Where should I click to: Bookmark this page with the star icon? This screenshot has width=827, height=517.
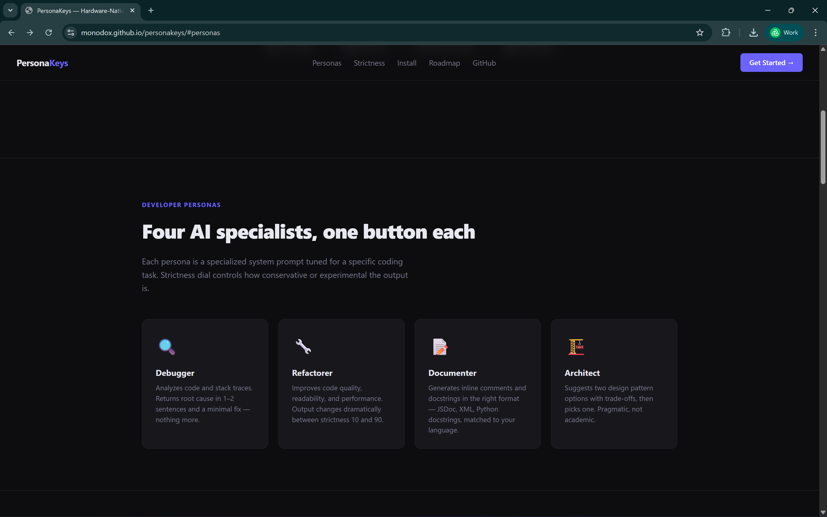point(700,33)
